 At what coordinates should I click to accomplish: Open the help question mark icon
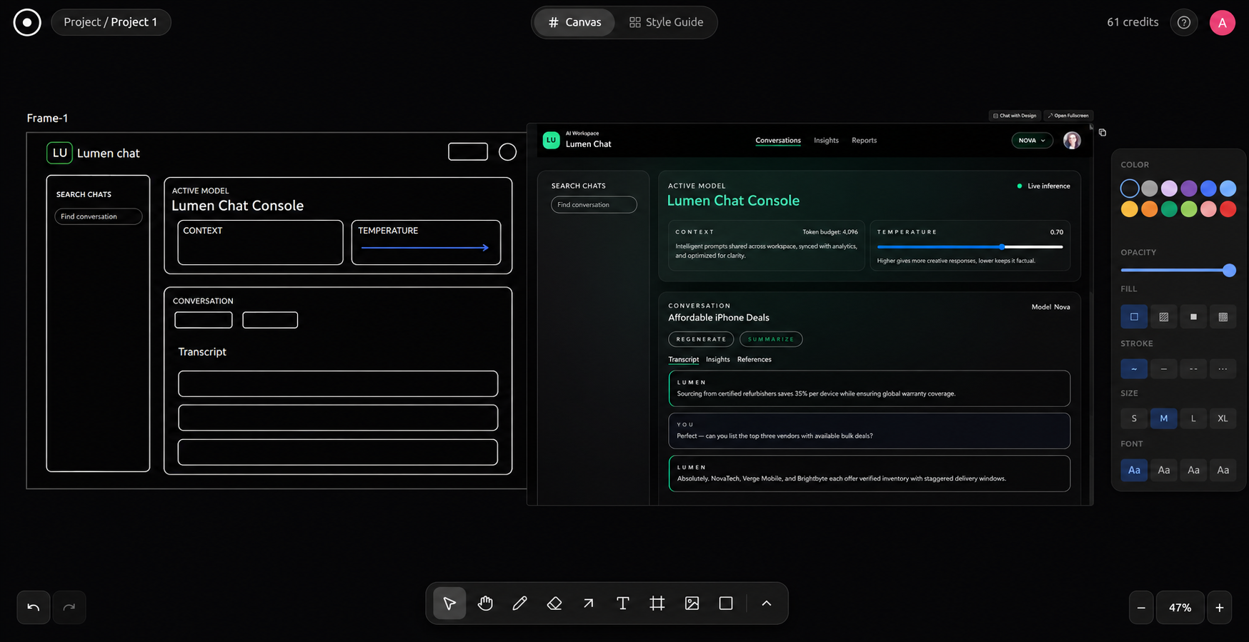[1184, 23]
